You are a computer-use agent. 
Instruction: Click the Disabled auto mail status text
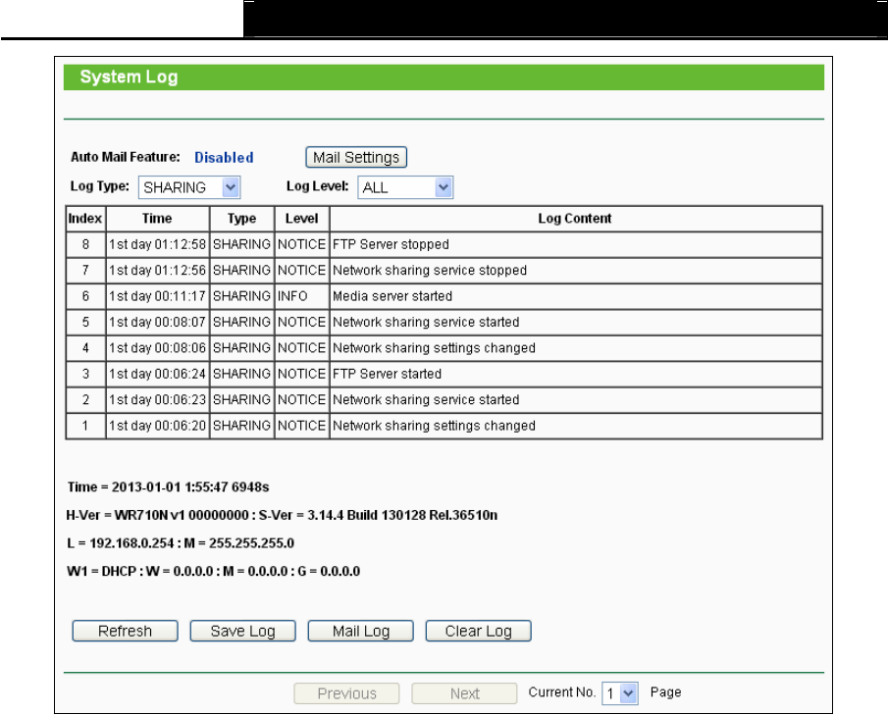[224, 157]
